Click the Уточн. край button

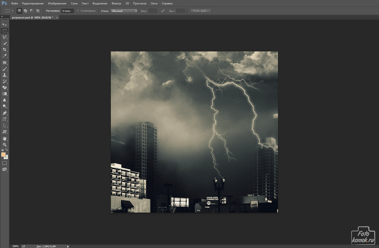click(201, 11)
